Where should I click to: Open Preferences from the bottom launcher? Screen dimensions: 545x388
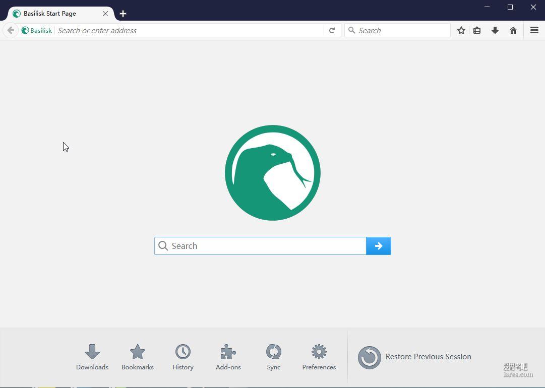click(319, 357)
